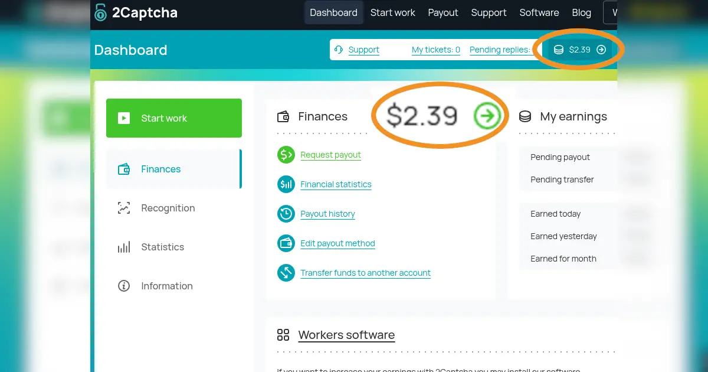Viewport: 708px width, 372px height.
Task: Click the Payout history clock icon
Action: click(286, 214)
